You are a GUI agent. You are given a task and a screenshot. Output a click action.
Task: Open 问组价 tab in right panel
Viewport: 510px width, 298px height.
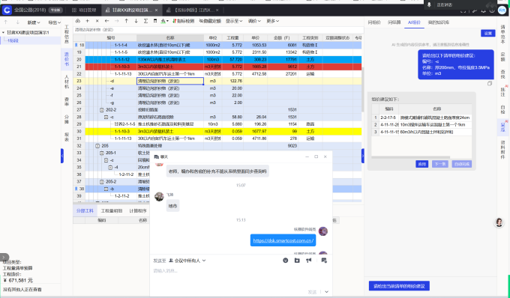[374, 22]
